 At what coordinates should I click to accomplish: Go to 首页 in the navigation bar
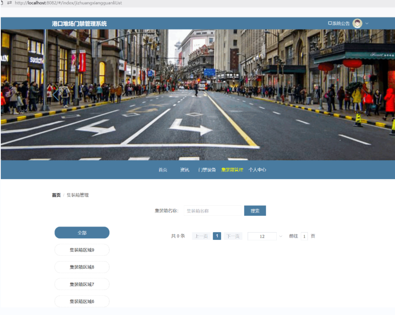coord(163,170)
